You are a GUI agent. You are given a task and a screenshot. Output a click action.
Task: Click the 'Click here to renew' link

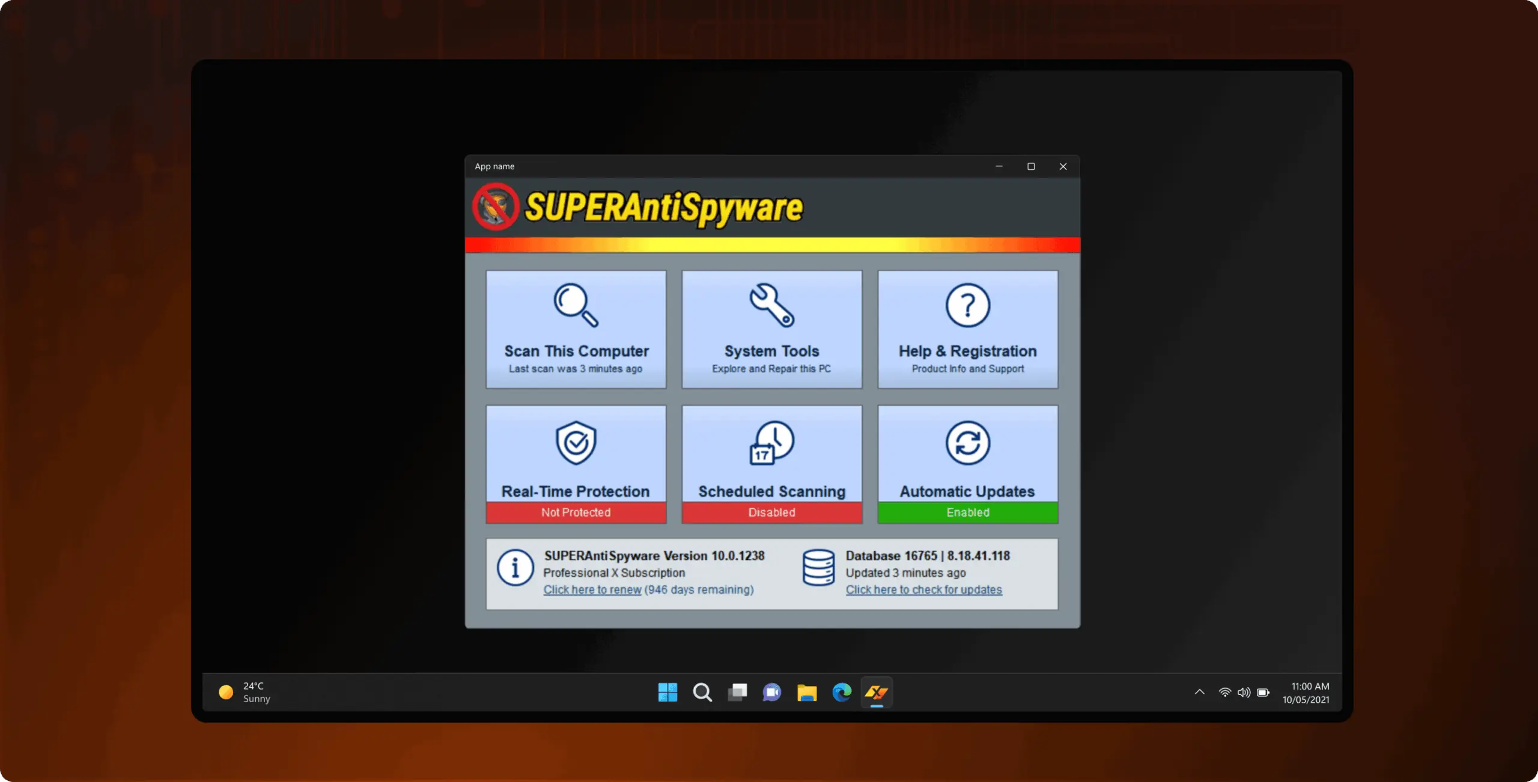[x=592, y=590]
